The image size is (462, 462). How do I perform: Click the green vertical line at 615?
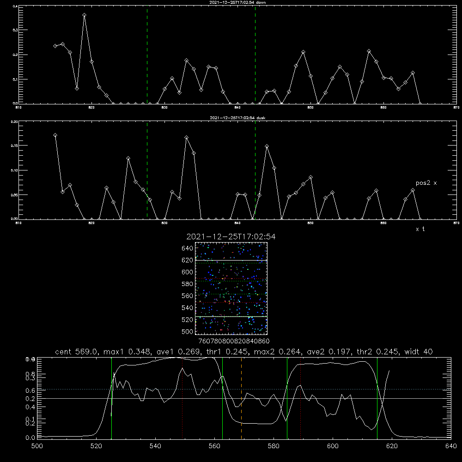[x=377, y=398]
